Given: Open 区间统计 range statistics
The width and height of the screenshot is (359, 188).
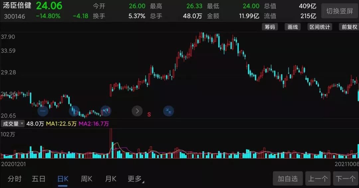Looking at the screenshot, I should (320, 27).
